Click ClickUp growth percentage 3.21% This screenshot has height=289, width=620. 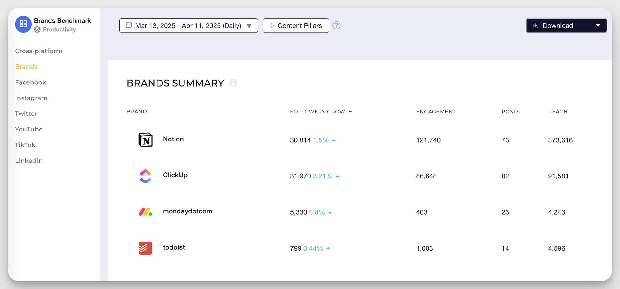click(x=322, y=176)
